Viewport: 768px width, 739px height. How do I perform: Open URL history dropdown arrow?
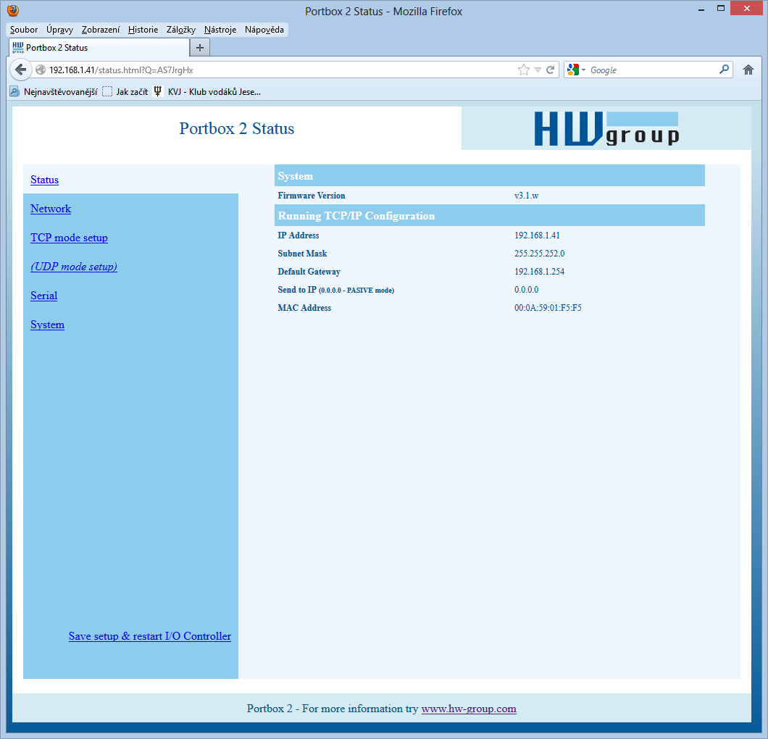pos(538,70)
